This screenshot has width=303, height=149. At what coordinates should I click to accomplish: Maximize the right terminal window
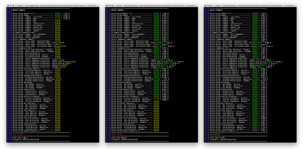pos(212,5)
